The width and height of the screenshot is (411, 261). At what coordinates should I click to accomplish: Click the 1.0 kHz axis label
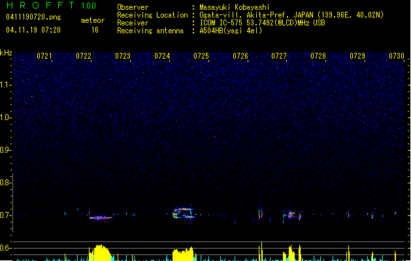(x=6, y=117)
